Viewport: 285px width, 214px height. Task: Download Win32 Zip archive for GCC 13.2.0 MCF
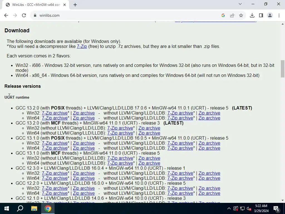pyautogui.click(x=149, y=128)
